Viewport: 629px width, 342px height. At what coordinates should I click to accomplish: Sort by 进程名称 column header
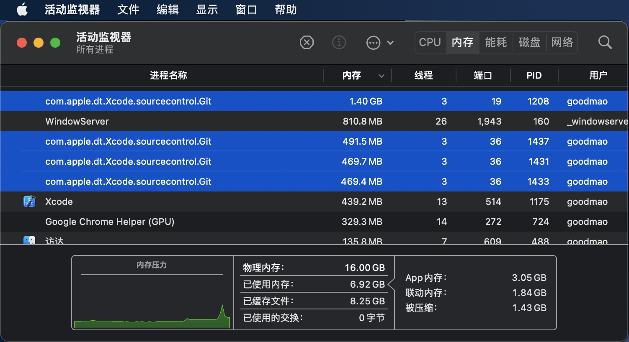point(168,75)
